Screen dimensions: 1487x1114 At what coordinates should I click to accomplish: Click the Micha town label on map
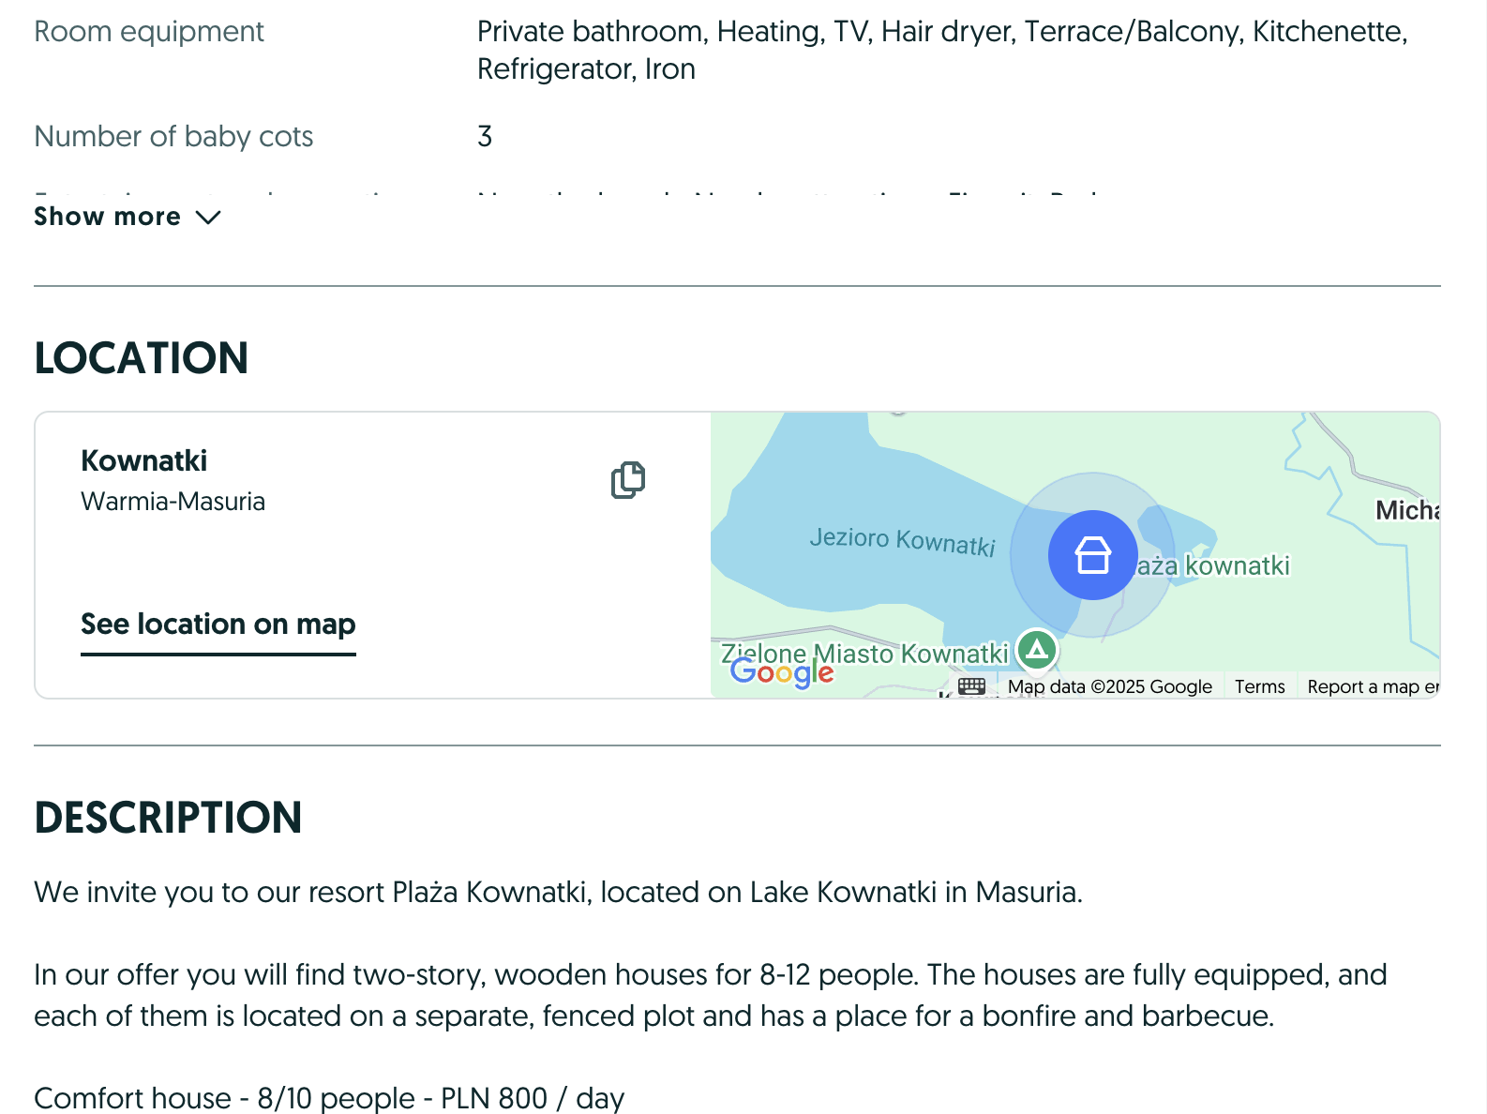tap(1407, 510)
